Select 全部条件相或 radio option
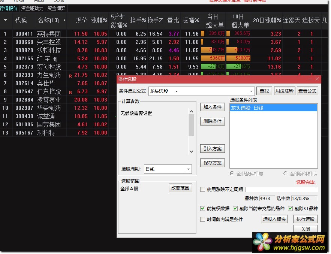 [x=285, y=173]
